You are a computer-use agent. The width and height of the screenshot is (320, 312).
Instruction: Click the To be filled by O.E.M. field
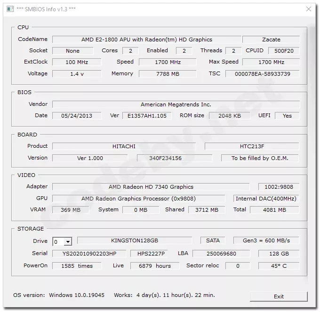pos(260,158)
